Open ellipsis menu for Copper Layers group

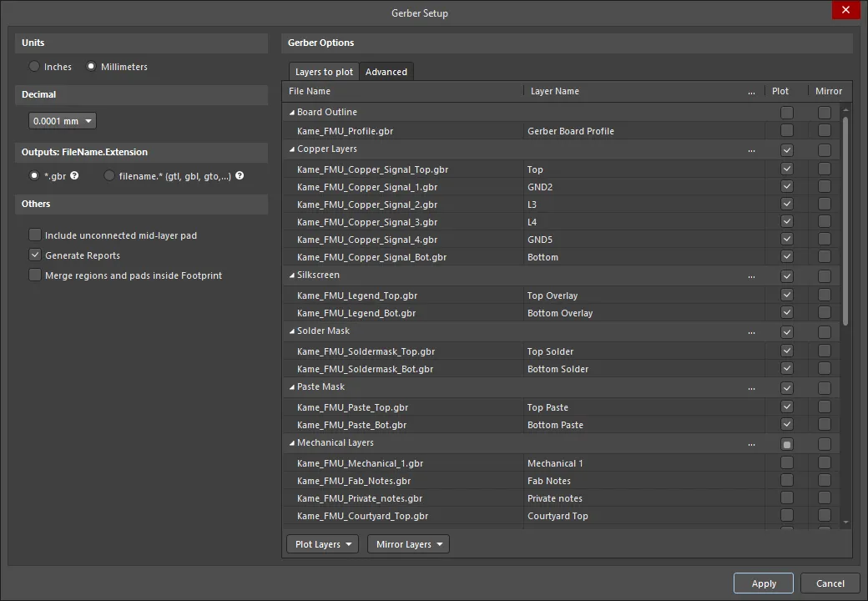[x=751, y=149]
